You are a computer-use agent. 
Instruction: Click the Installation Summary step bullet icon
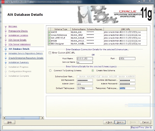[x=6, y=62]
